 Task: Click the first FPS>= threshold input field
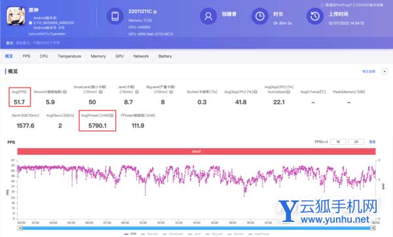click(x=338, y=142)
